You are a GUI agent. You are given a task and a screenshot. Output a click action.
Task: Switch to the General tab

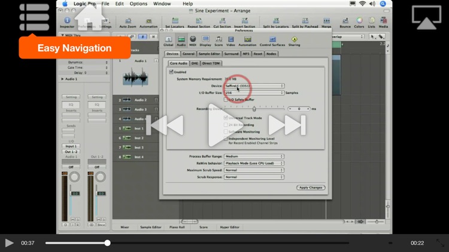point(189,54)
